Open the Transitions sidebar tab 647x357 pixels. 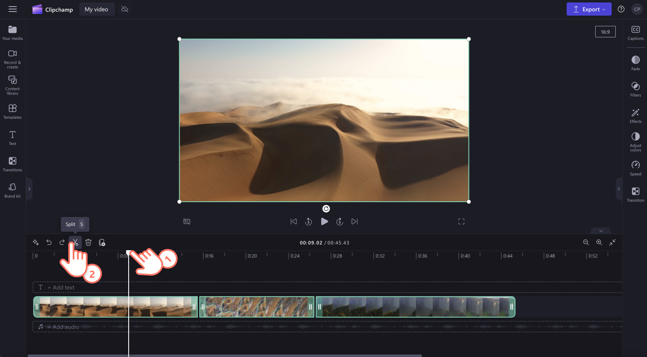pos(13,164)
